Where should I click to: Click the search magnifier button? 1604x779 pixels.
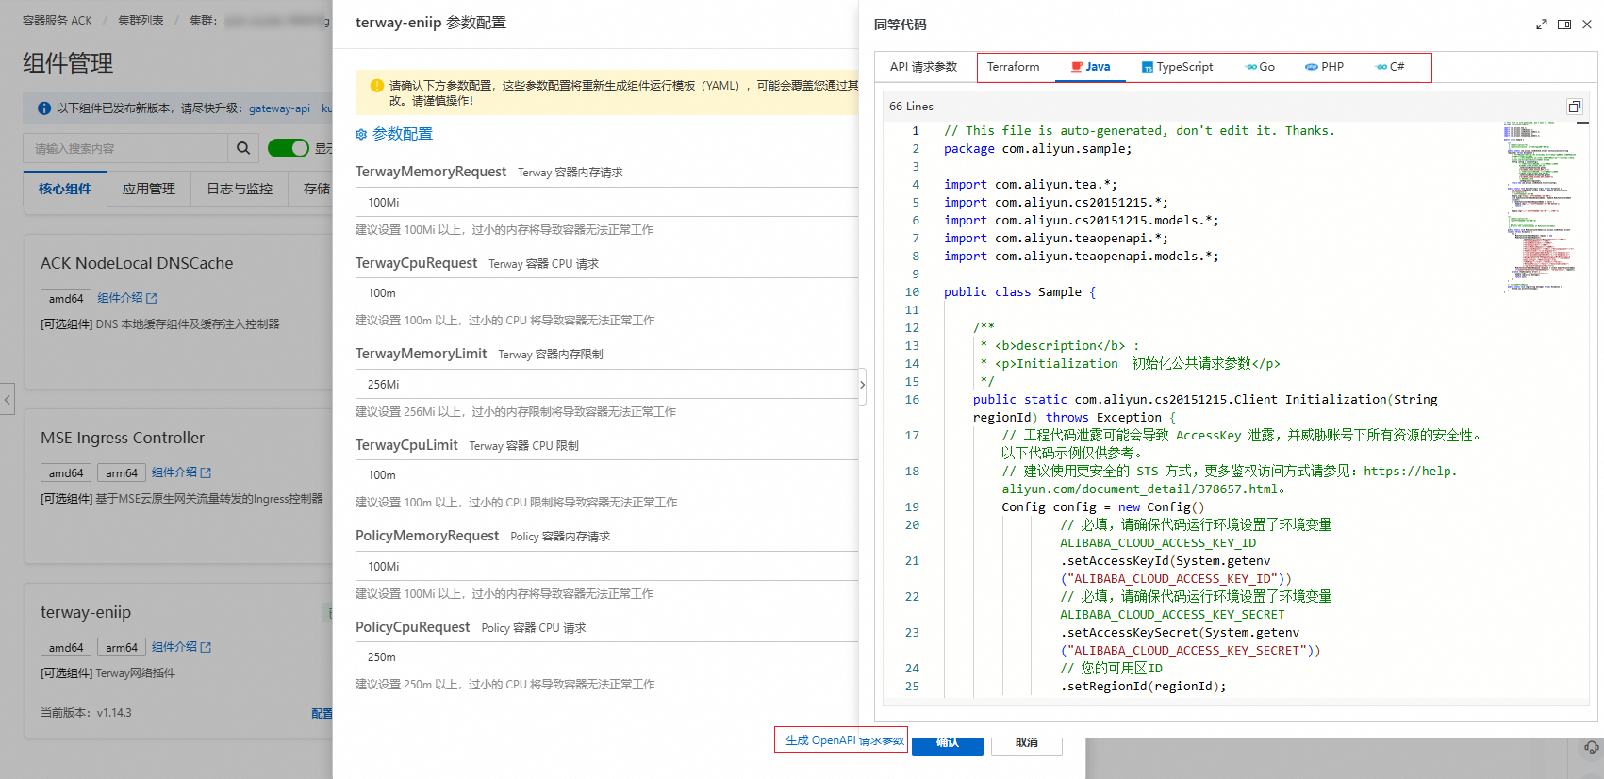(x=243, y=148)
